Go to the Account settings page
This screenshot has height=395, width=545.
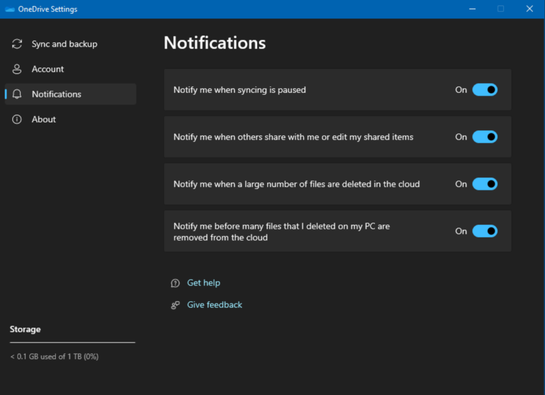pos(71,69)
